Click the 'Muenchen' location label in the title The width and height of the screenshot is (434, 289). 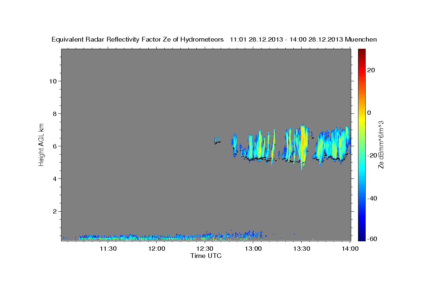(x=361, y=40)
